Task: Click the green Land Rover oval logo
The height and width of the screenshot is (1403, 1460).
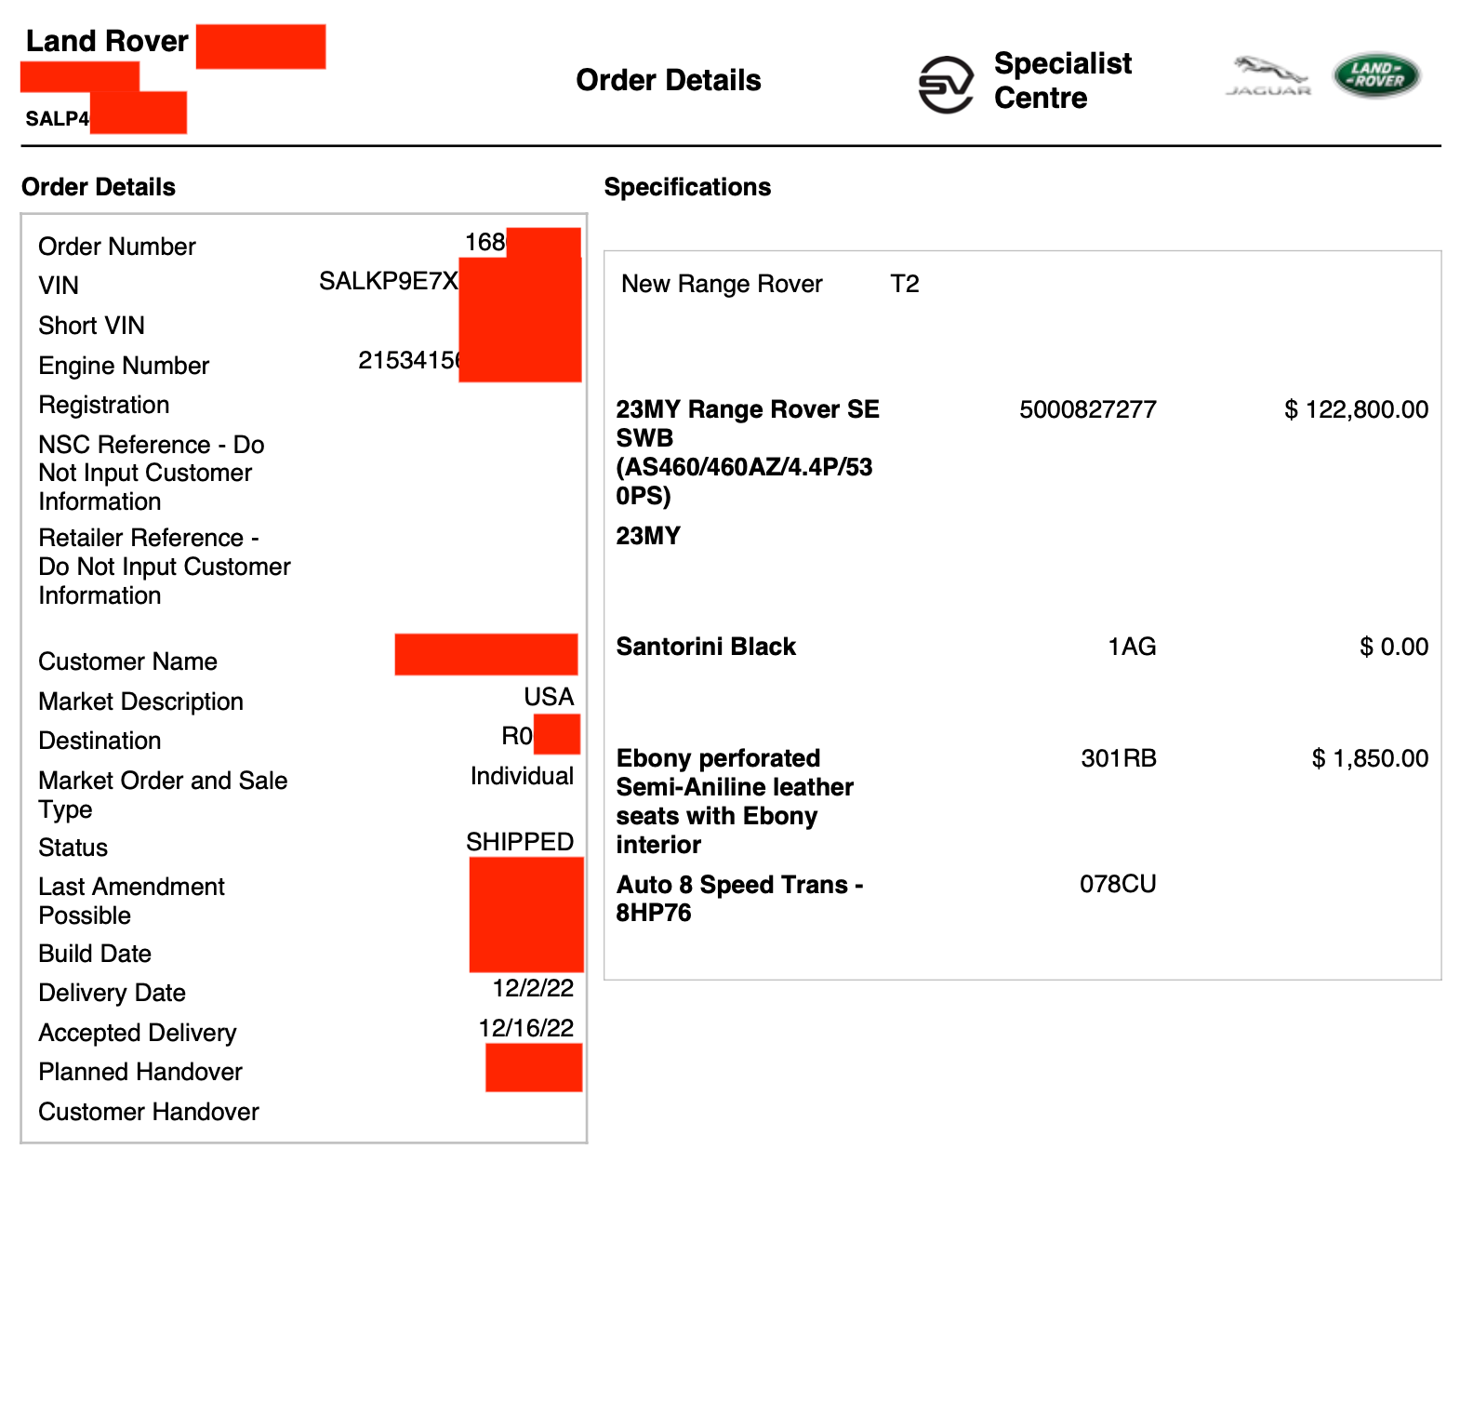Action: tap(1376, 75)
